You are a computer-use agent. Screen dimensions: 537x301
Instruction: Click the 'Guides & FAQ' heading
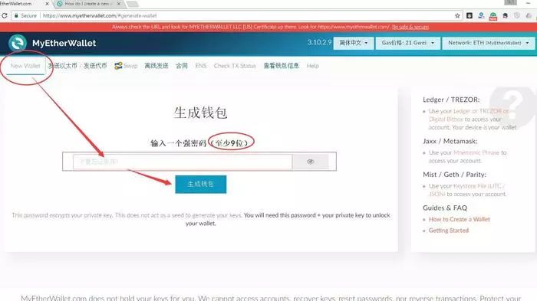tap(445, 208)
